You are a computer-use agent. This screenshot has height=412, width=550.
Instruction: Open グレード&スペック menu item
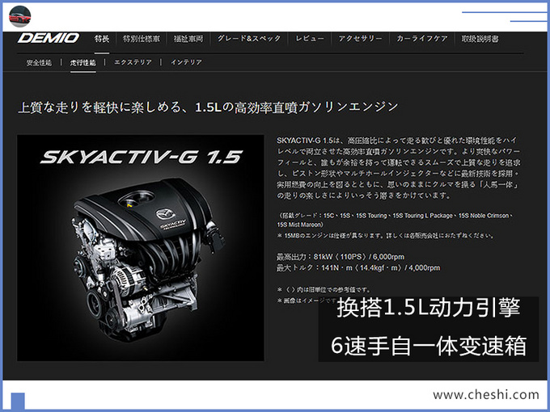click(x=249, y=39)
